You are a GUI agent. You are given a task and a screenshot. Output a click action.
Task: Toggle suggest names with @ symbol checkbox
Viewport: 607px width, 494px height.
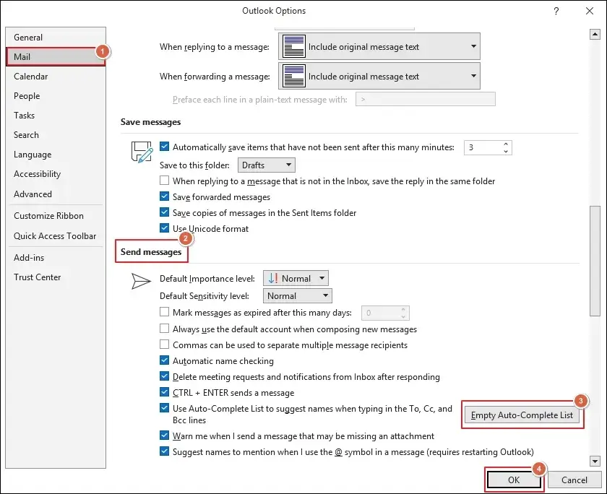(164, 451)
